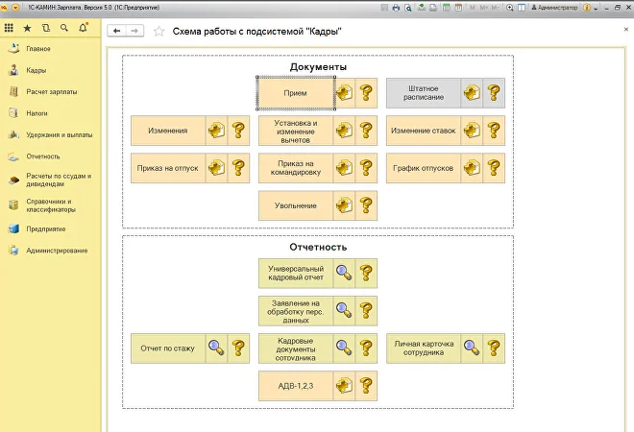Open help question mark for Штатное расписание
The height and width of the screenshot is (432, 634).
[x=494, y=93]
